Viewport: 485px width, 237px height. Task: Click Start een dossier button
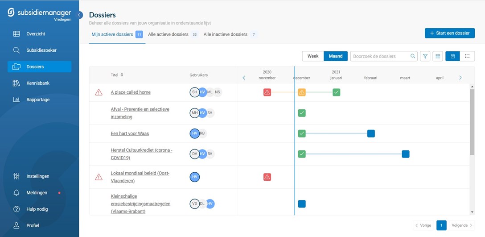point(449,33)
